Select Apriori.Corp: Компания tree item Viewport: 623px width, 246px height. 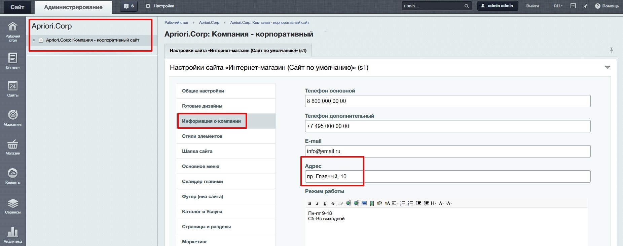click(x=93, y=40)
